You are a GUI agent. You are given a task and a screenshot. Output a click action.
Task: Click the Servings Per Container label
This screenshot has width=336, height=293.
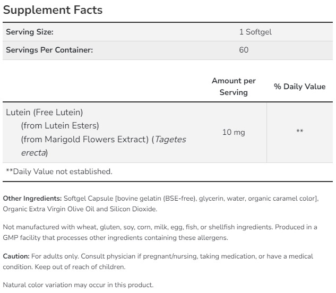coord(49,50)
